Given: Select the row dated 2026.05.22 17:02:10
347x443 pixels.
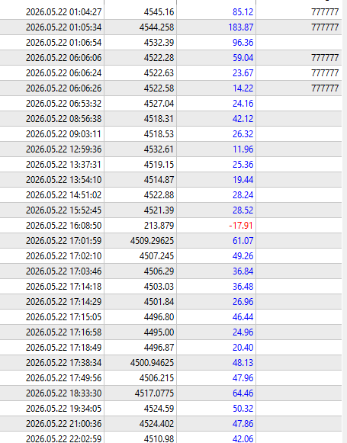Looking at the screenshot, I should point(171,256).
